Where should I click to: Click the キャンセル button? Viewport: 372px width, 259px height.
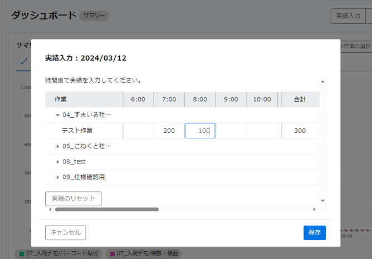[65, 232]
